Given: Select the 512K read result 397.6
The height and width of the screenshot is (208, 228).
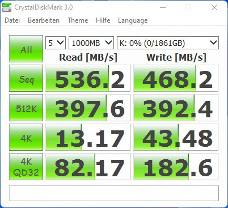Looking at the screenshot, I should 88,108.
